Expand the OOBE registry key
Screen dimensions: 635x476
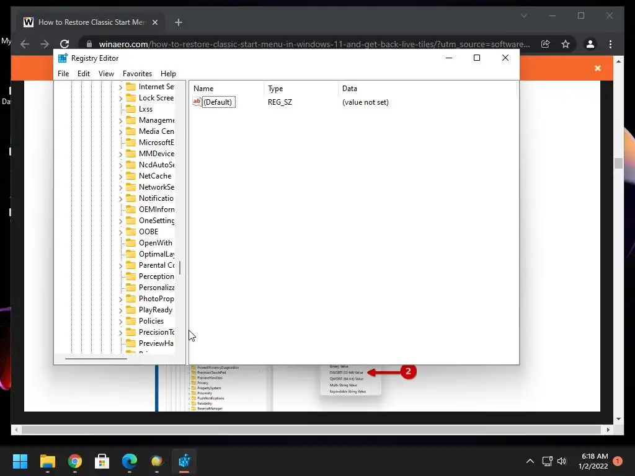tap(120, 232)
